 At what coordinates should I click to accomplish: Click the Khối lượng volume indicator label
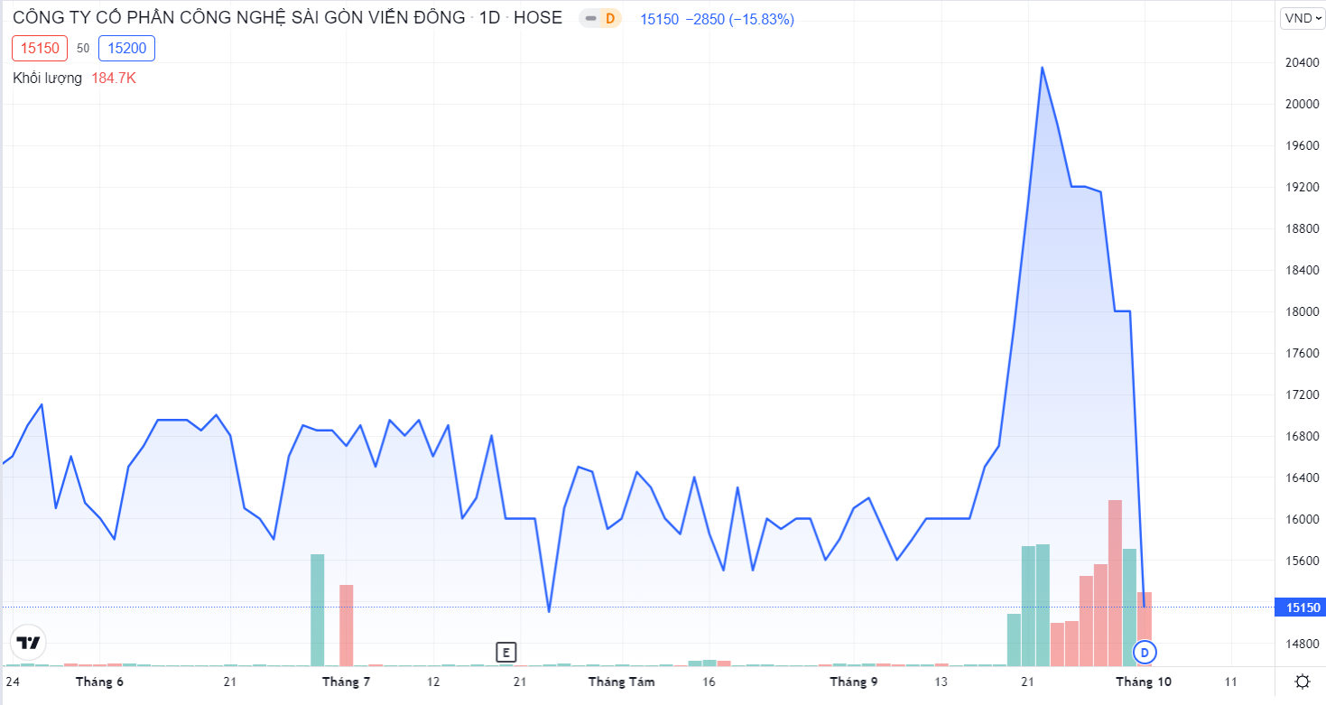(47, 79)
